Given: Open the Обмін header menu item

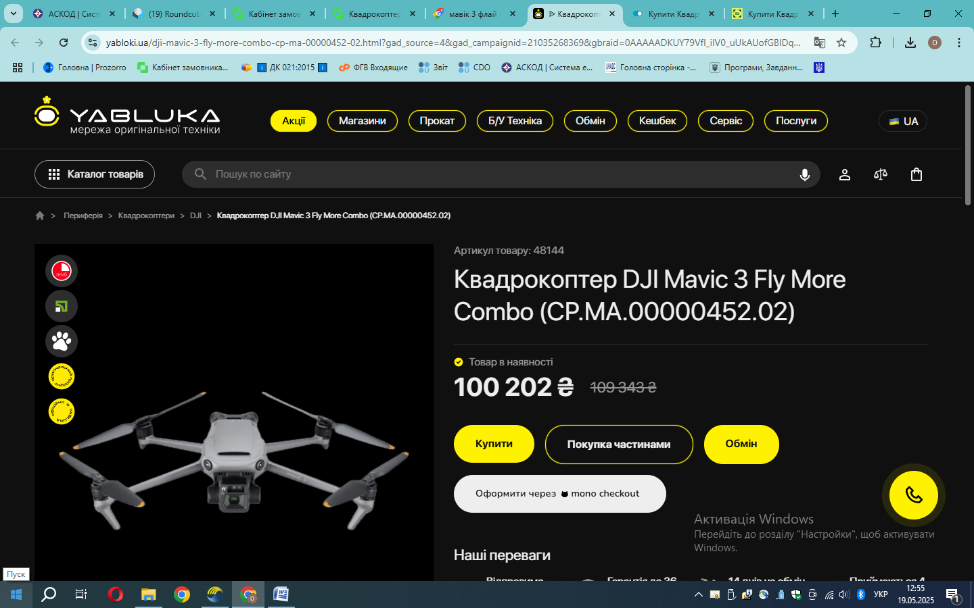Looking at the screenshot, I should pos(590,121).
